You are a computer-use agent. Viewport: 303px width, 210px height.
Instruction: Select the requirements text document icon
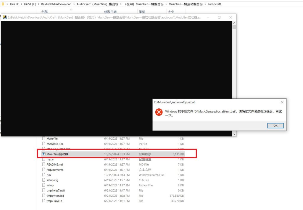pos(44,170)
